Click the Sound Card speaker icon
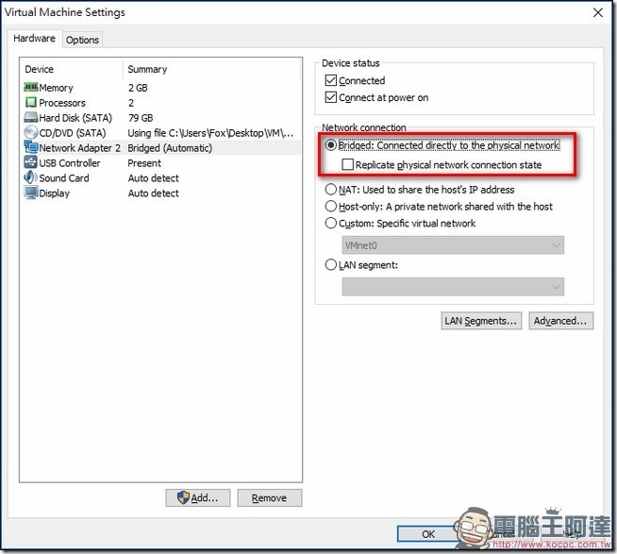 pos(31,177)
